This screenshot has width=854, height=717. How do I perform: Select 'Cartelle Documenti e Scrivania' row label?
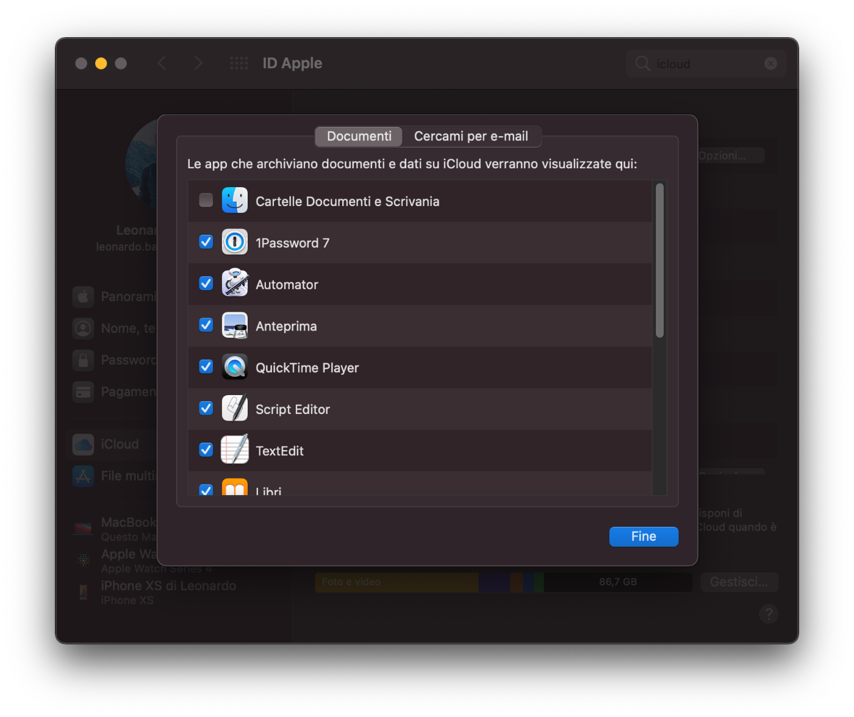pyautogui.click(x=347, y=202)
